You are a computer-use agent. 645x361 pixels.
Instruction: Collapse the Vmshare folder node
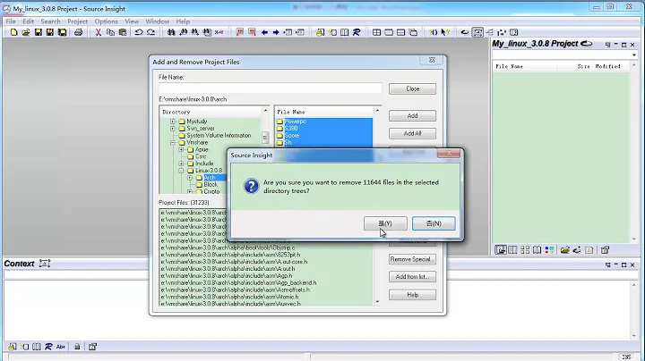point(173,142)
